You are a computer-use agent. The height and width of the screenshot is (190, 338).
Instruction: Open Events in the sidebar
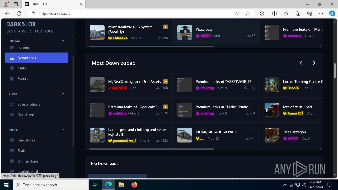(23, 79)
